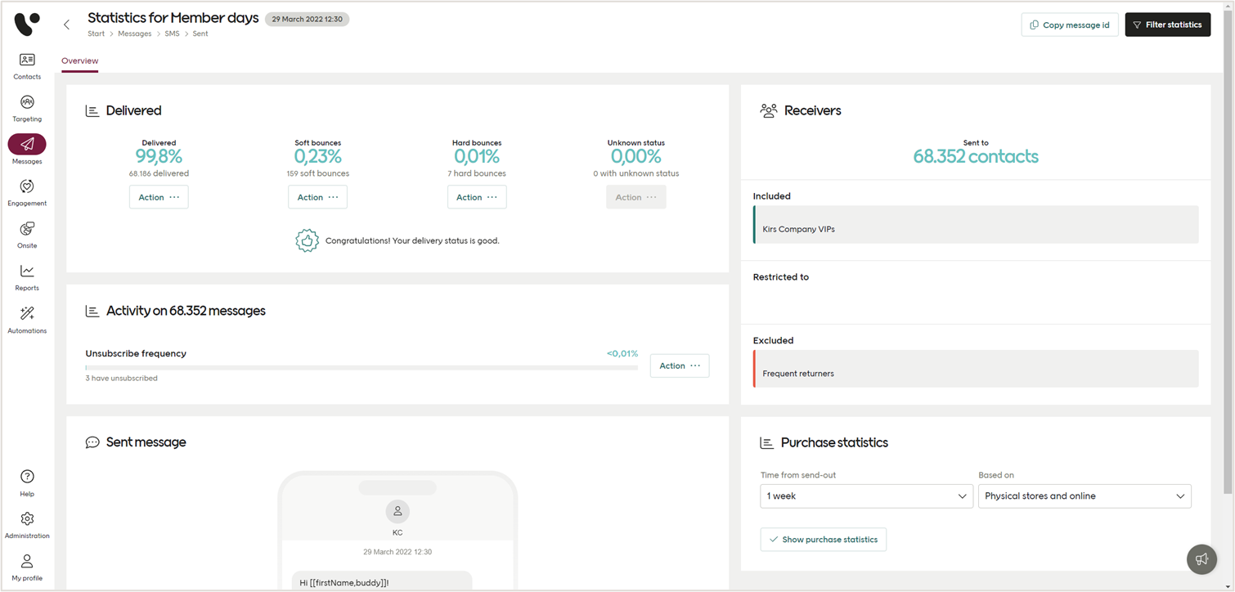
Task: Open Filter statistics
Action: pos(1167,25)
